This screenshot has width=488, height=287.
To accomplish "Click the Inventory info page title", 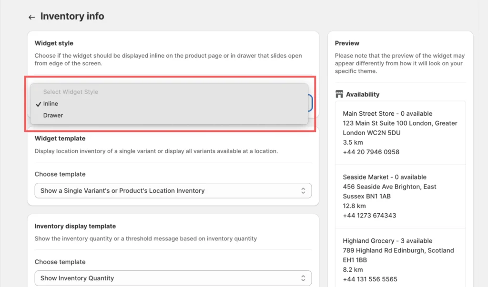I will click(x=72, y=16).
